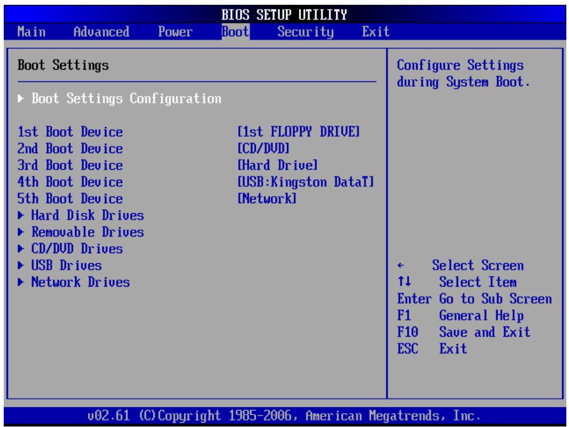The image size is (569, 427).
Task: Select the 4th Boot Device label
Action: tap(70, 182)
